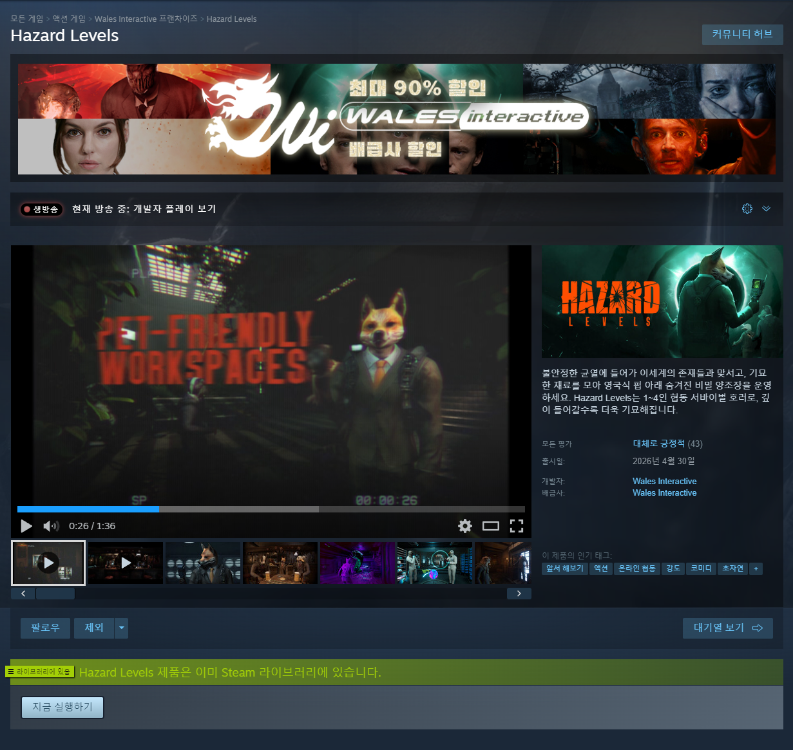Open broadcast settings gear icon
The image size is (793, 750).
(x=747, y=209)
